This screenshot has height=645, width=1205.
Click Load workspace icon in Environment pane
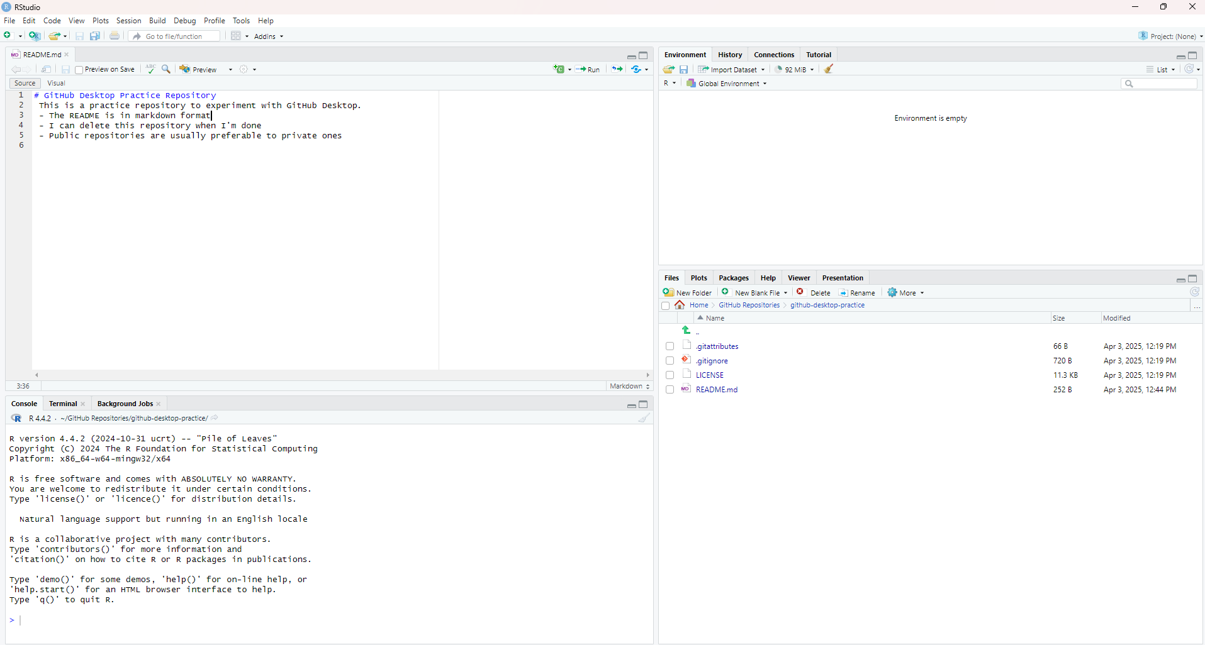[669, 69]
